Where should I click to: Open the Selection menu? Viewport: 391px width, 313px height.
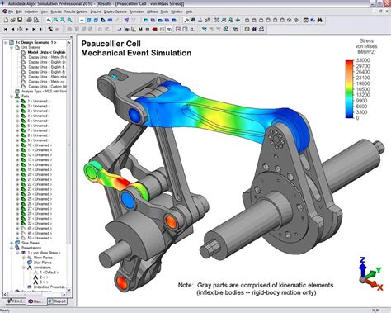click(x=31, y=12)
